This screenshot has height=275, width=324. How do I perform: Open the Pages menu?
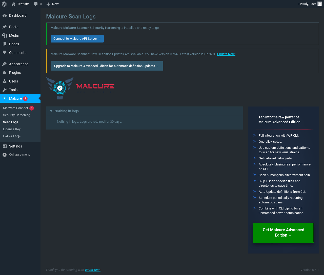pos(20,44)
